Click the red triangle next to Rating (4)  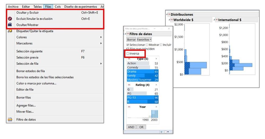point(129,85)
